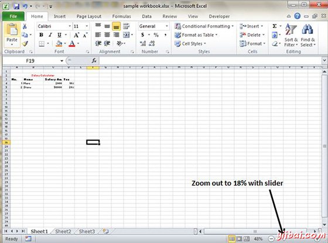Click the Borders icon
328x243 pixels.
pos(42,43)
